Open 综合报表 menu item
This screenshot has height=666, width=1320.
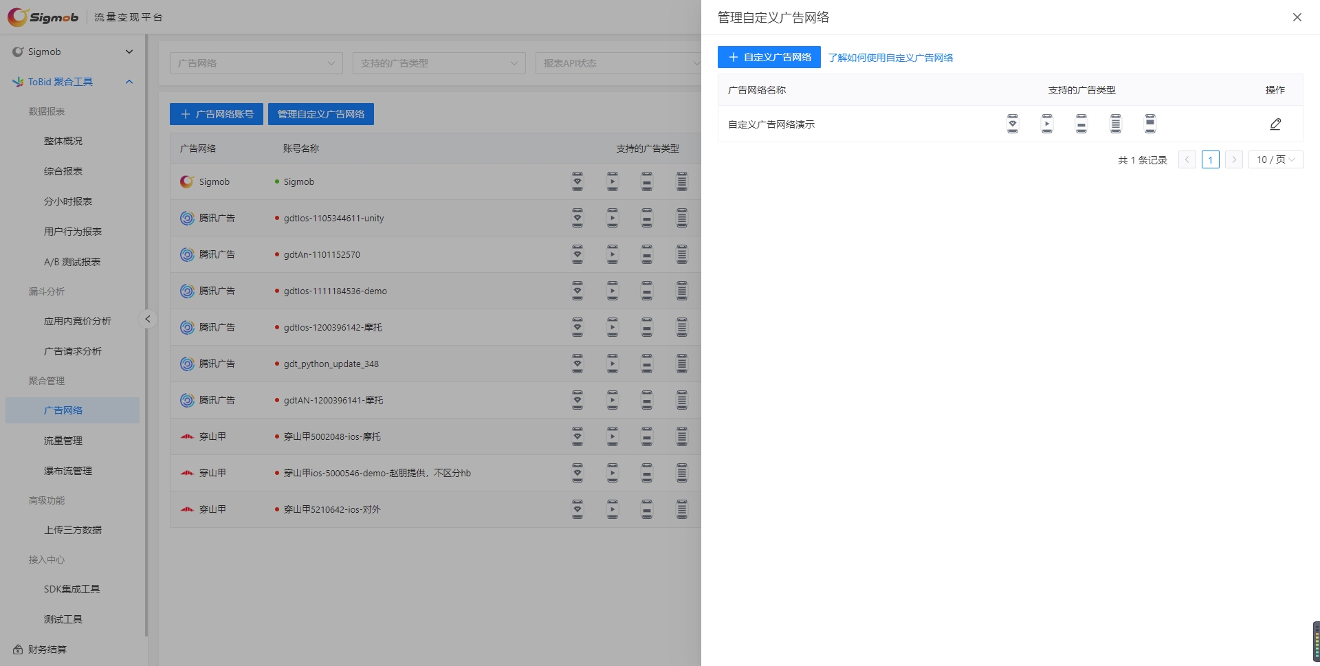pyautogui.click(x=63, y=171)
